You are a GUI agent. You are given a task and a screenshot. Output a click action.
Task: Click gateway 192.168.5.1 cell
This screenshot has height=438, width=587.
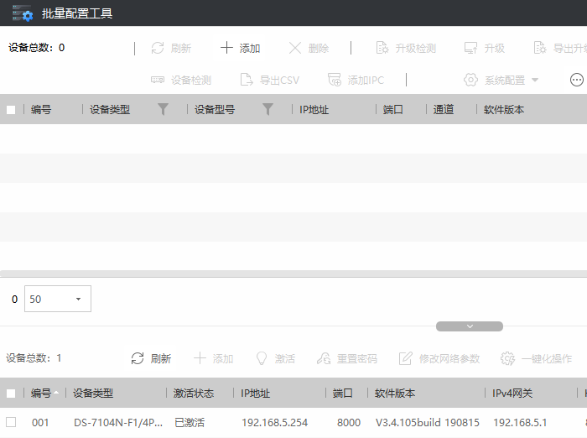(x=520, y=423)
